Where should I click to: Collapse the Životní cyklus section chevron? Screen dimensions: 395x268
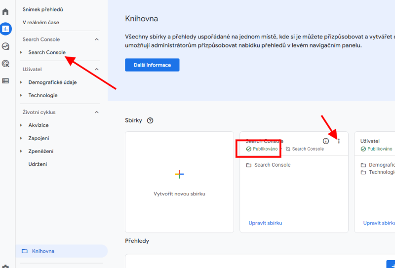(x=97, y=112)
